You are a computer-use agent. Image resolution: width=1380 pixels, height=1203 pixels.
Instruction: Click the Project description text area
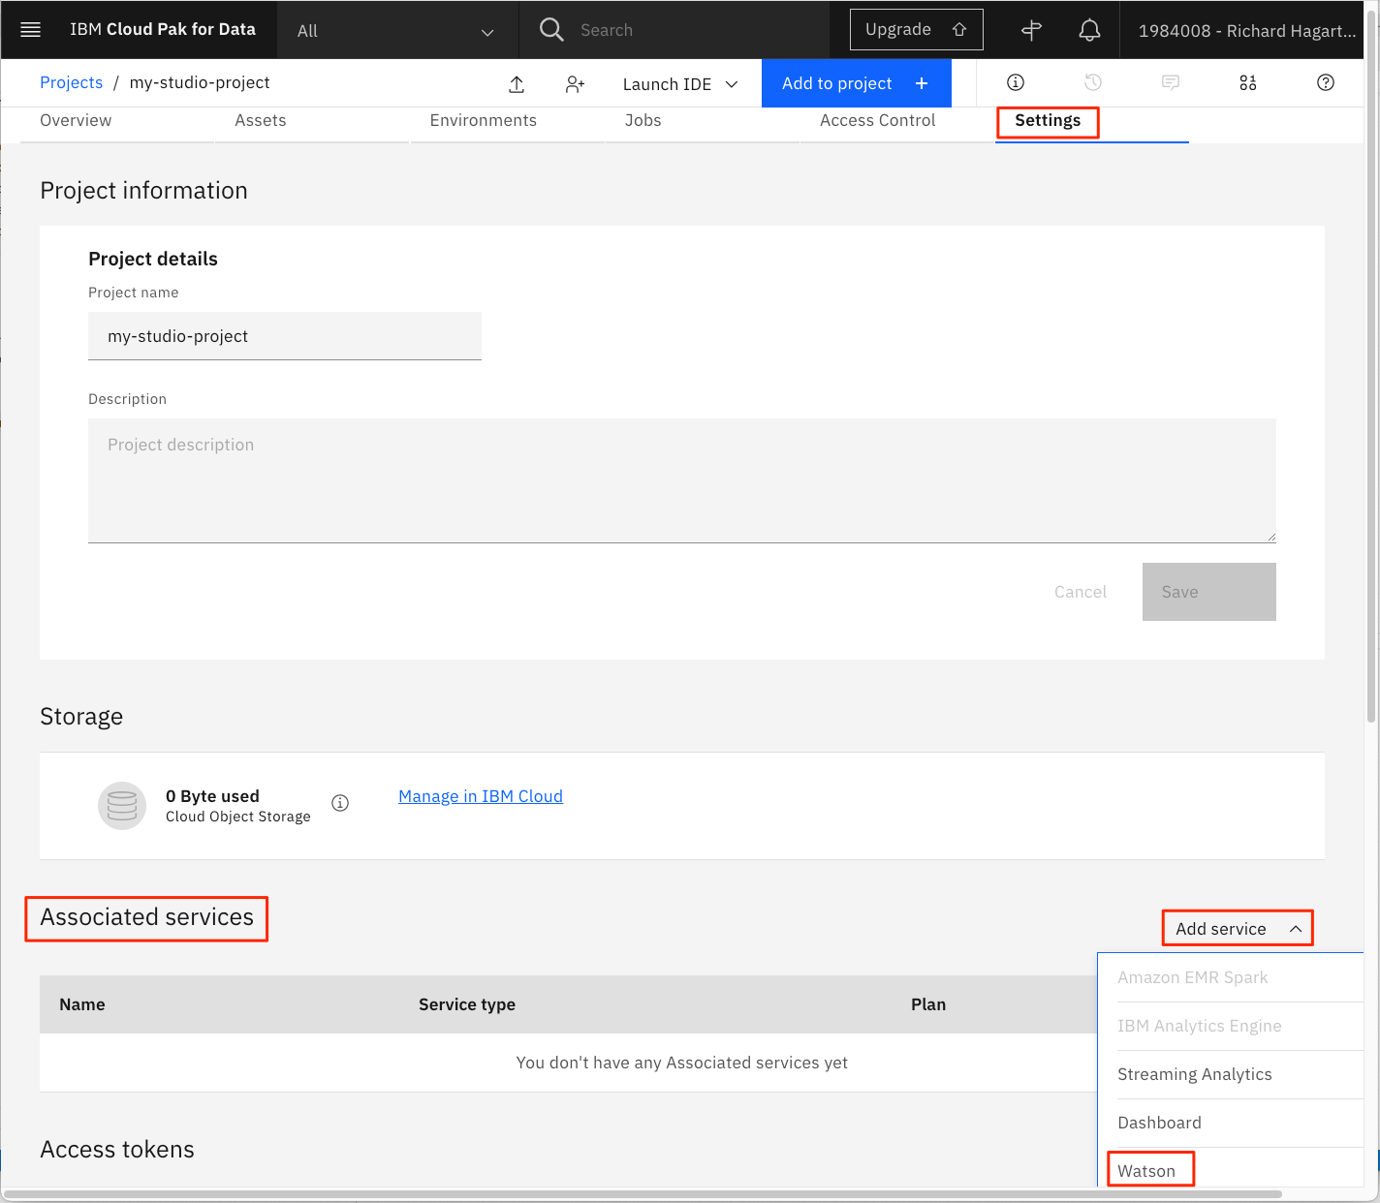click(682, 480)
